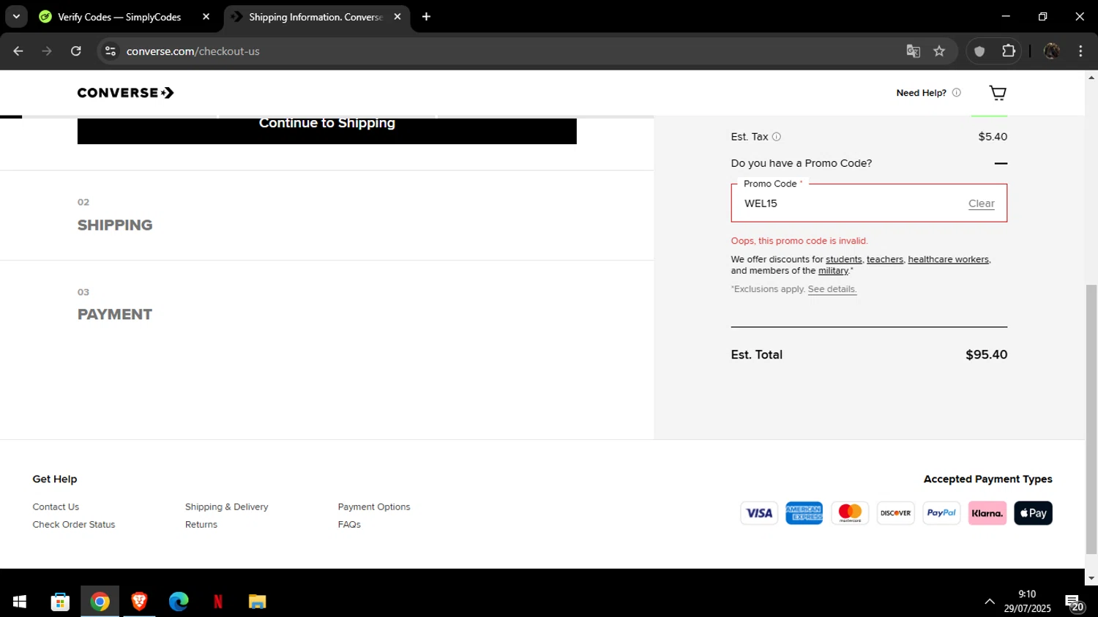
Task: Click the Need Help info icon
Action: (956, 93)
